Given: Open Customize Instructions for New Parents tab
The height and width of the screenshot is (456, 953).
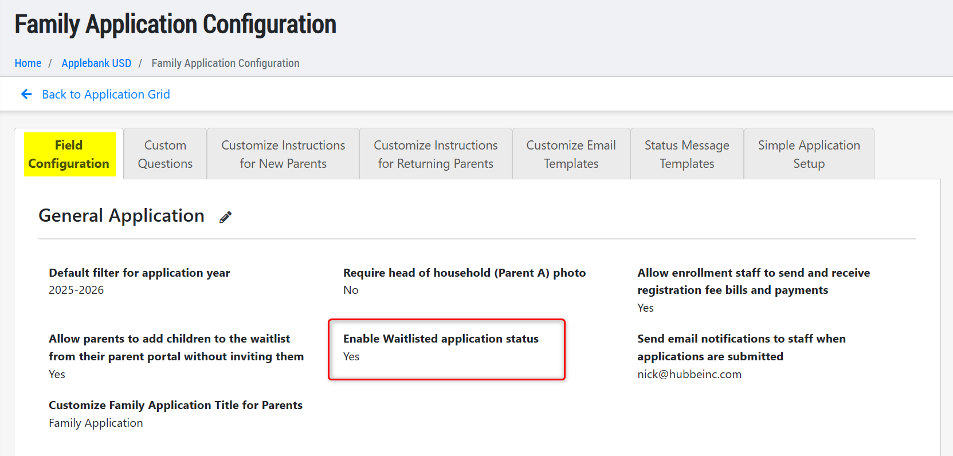Looking at the screenshot, I should coord(283,154).
